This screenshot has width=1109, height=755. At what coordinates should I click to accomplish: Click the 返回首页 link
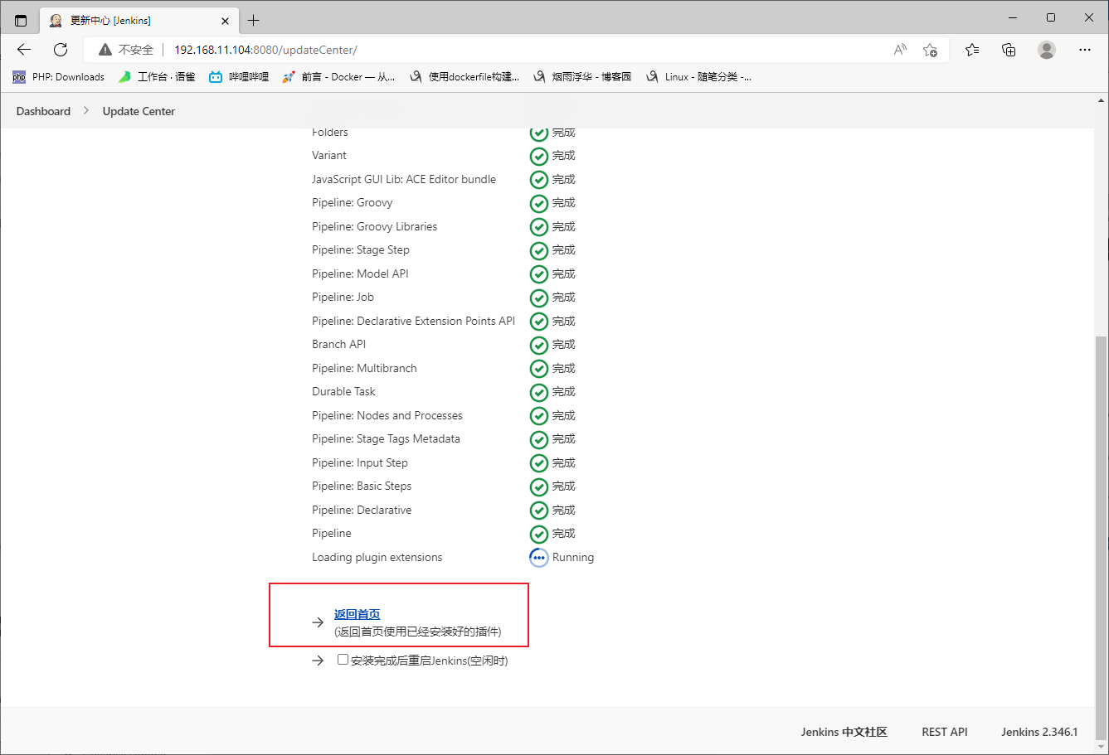tap(357, 614)
